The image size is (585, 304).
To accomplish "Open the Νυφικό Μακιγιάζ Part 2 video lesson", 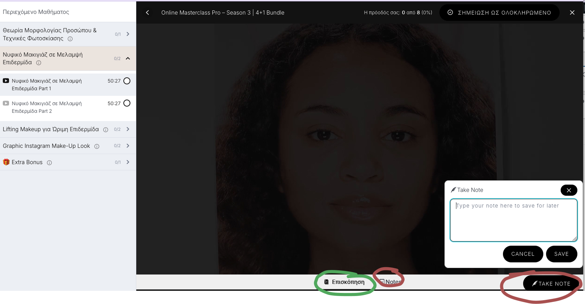I will pos(68,107).
